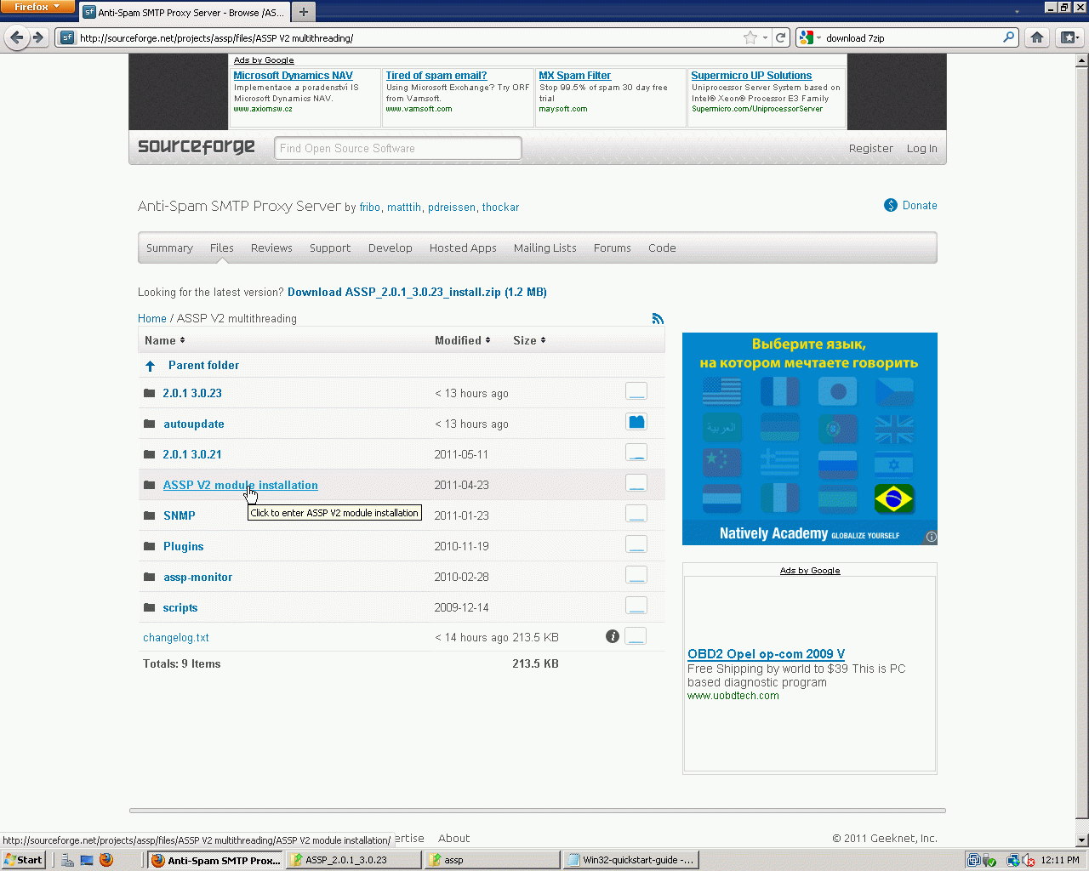Click the ad info icon on Natively Academy banner
1089x871 pixels.
pos(932,538)
